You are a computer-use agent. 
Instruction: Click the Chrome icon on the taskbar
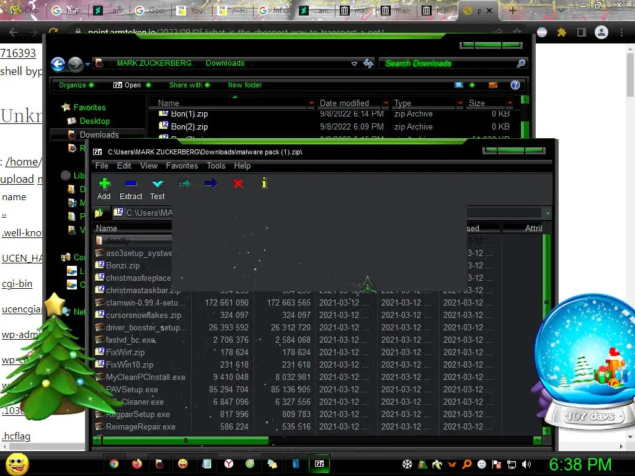[x=114, y=464]
